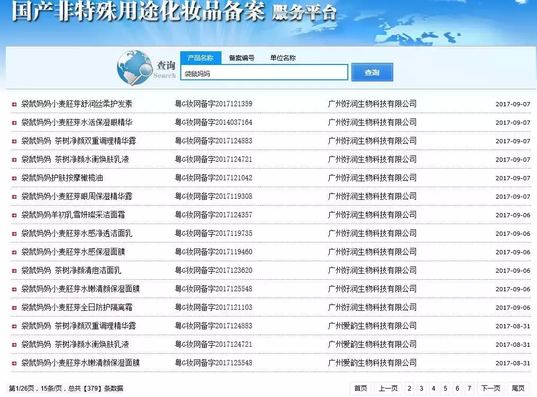The width and height of the screenshot is (537, 397).
Task: Open 袋鼠妈妈 茶树净颜清痘洁面乳 record
Action: pos(71,271)
